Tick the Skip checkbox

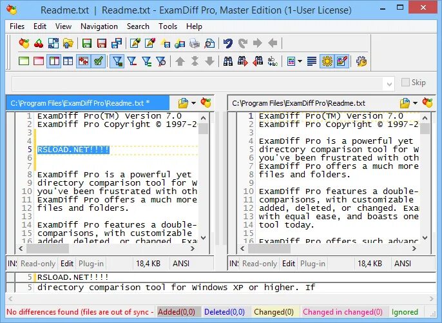[x=405, y=83]
